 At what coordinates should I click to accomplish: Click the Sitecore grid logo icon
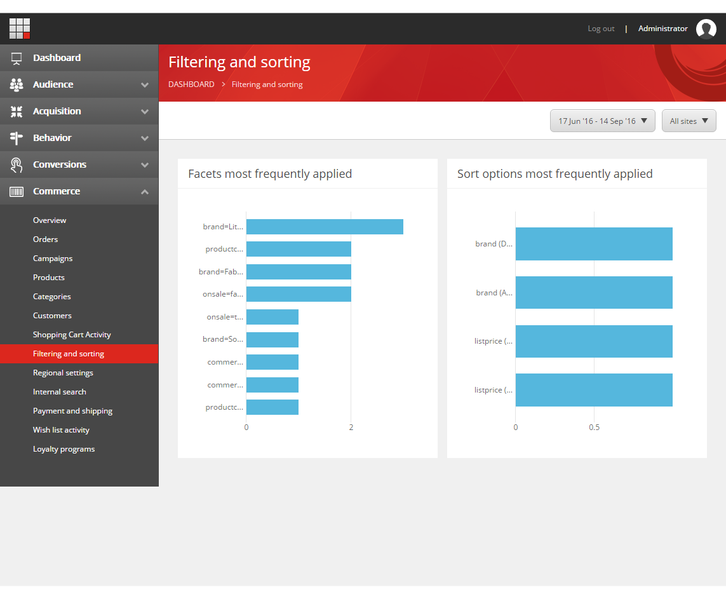pos(20,29)
